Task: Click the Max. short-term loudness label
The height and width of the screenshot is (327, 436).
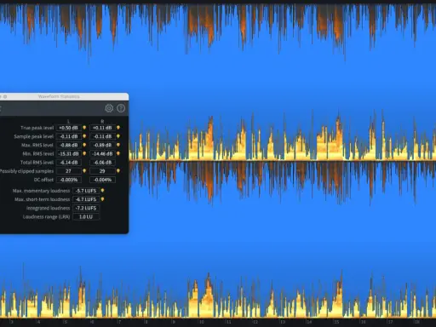Action: (x=42, y=199)
